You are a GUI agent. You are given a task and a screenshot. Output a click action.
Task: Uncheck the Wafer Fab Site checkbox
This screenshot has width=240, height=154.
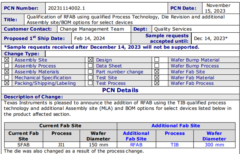coord(157,72)
